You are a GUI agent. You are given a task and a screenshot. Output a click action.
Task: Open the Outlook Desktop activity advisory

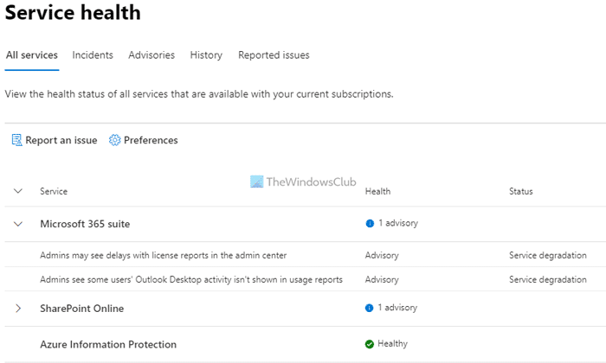[191, 280]
